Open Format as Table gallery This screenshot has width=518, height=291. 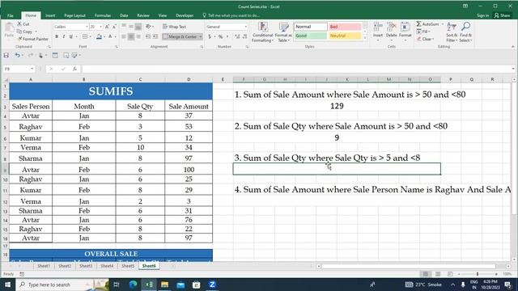[x=283, y=32]
